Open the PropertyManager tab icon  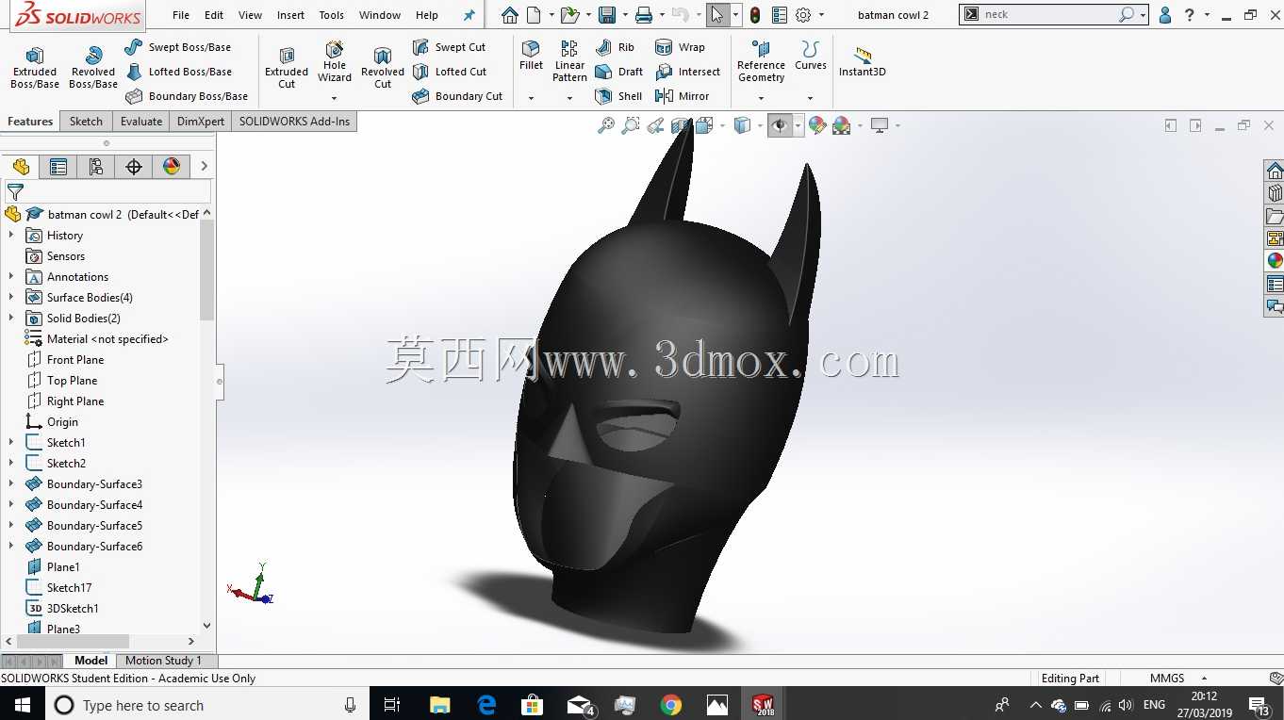58,167
